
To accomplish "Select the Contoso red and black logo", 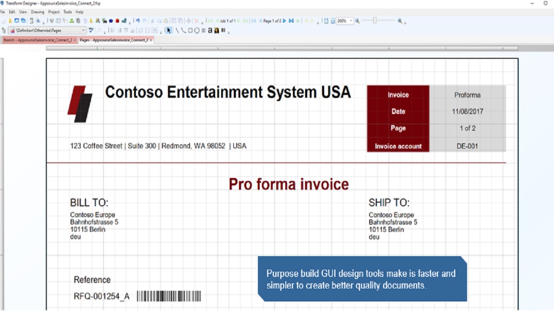I will (x=80, y=104).
